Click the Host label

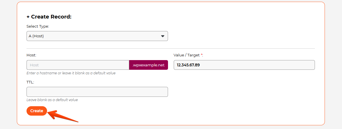[x=31, y=55]
